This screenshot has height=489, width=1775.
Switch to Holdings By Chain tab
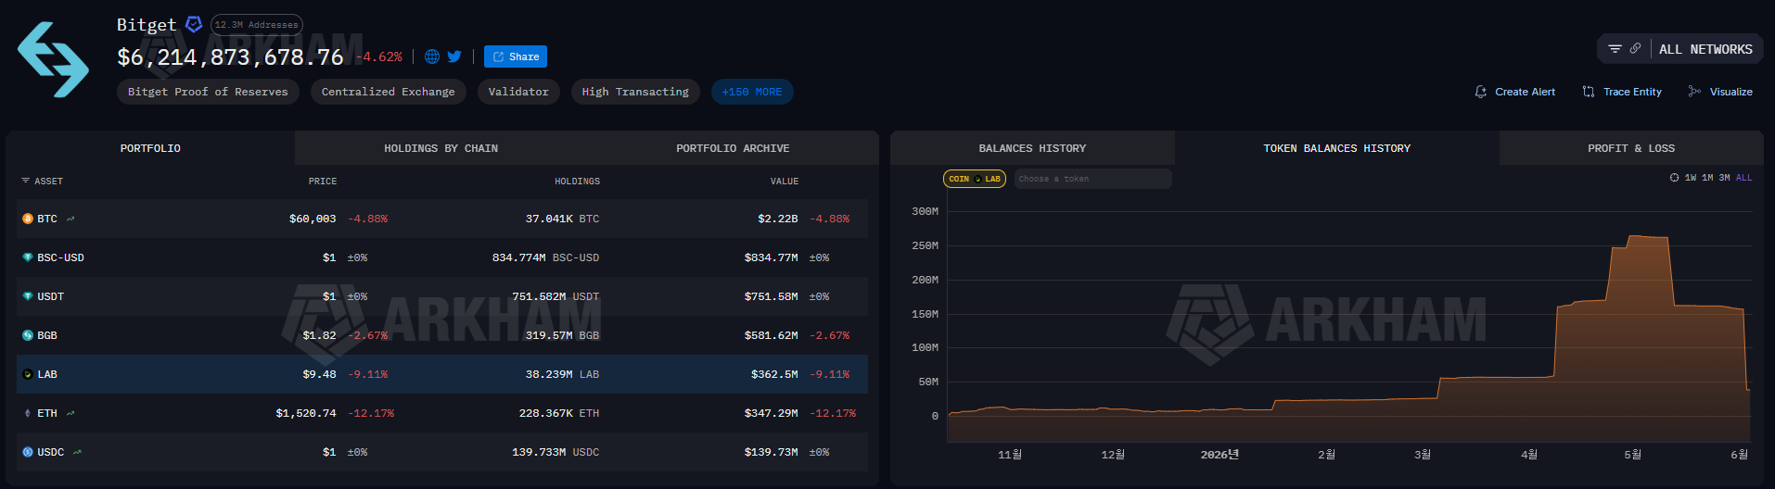click(441, 148)
